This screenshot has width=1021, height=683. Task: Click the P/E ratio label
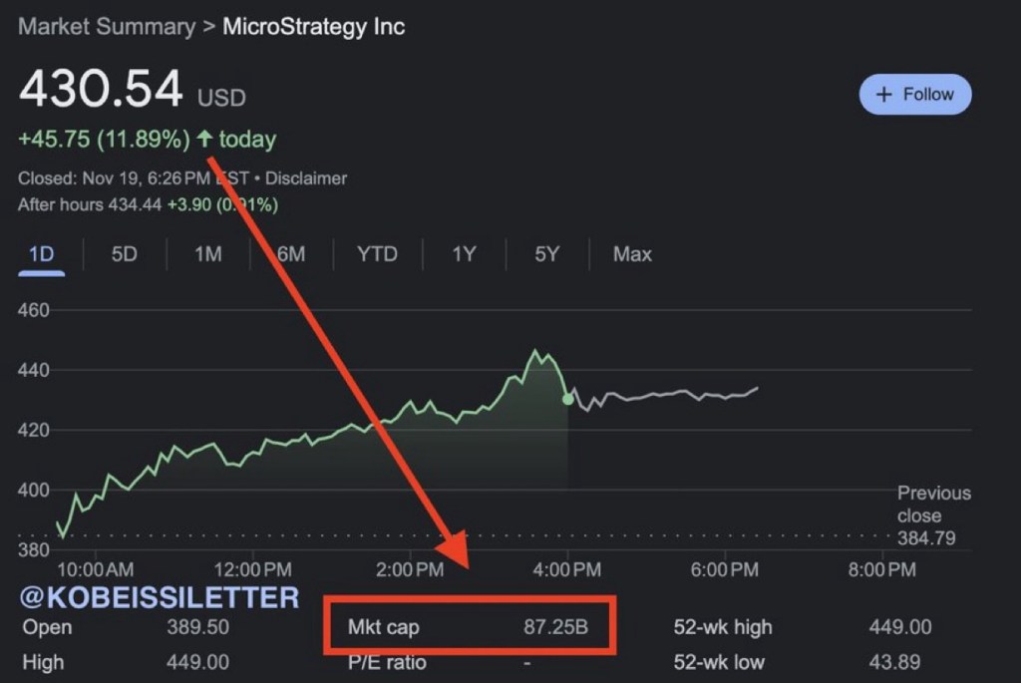pyautogui.click(x=384, y=662)
